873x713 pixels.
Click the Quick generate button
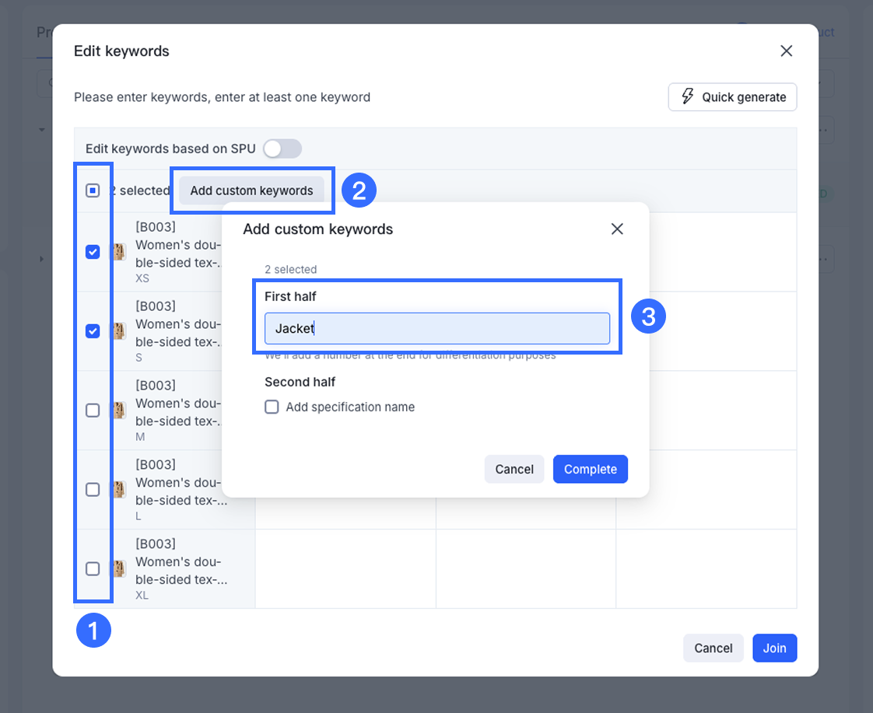coord(732,97)
